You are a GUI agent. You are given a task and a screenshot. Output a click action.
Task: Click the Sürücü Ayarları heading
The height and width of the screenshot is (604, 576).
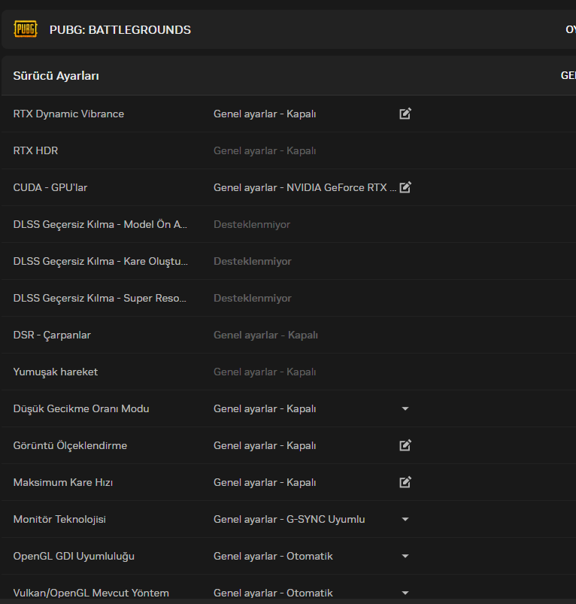tap(56, 76)
